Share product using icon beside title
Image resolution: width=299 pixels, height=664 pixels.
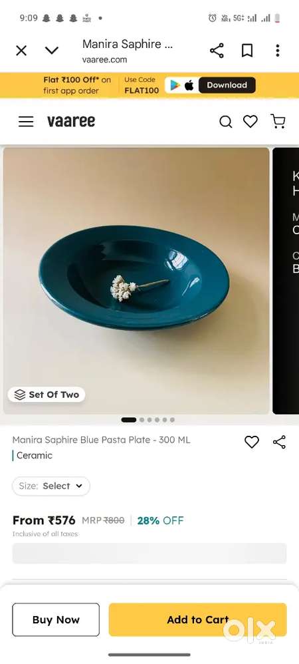(x=279, y=442)
